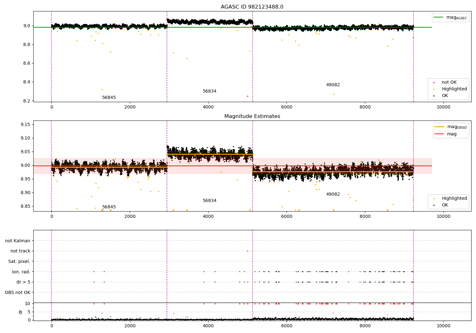Click 'Highlighted' in the AGASC ID plot legend
Image resolution: width=476 pixels, height=333 pixels.
coord(451,89)
